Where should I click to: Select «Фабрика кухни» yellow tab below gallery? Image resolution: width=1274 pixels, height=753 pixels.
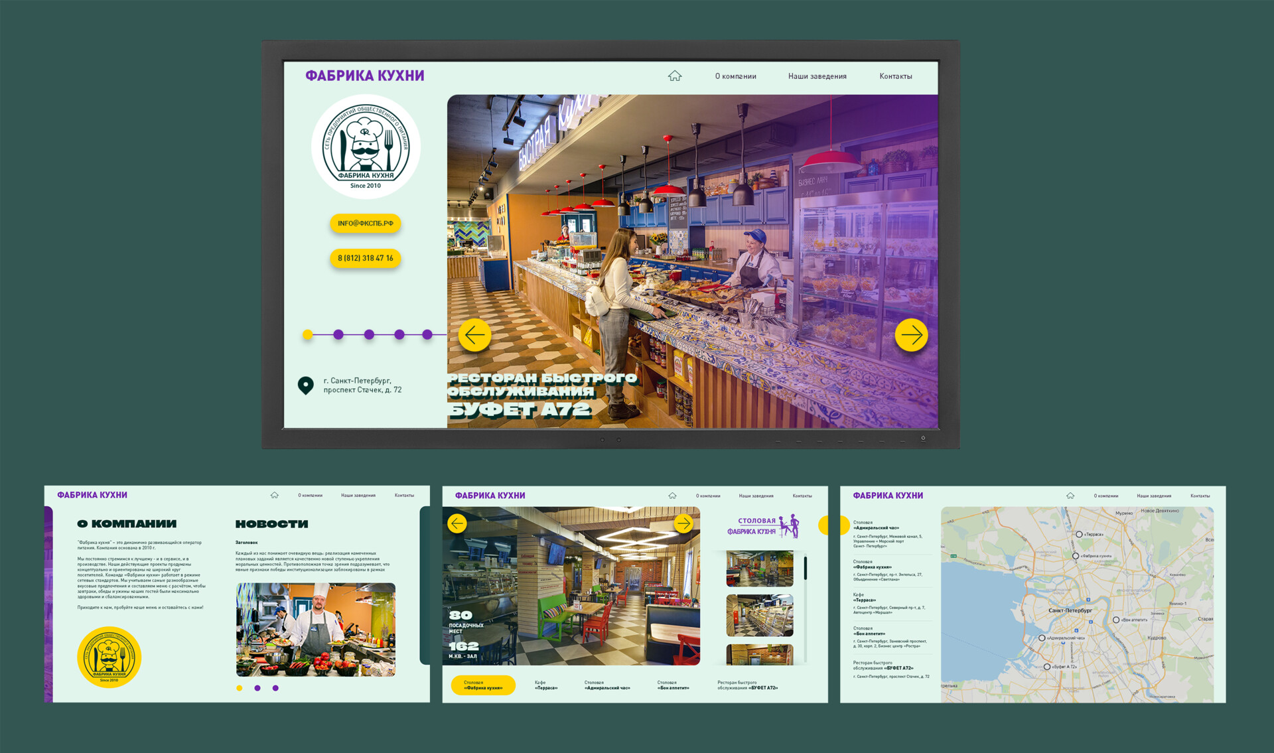point(483,685)
